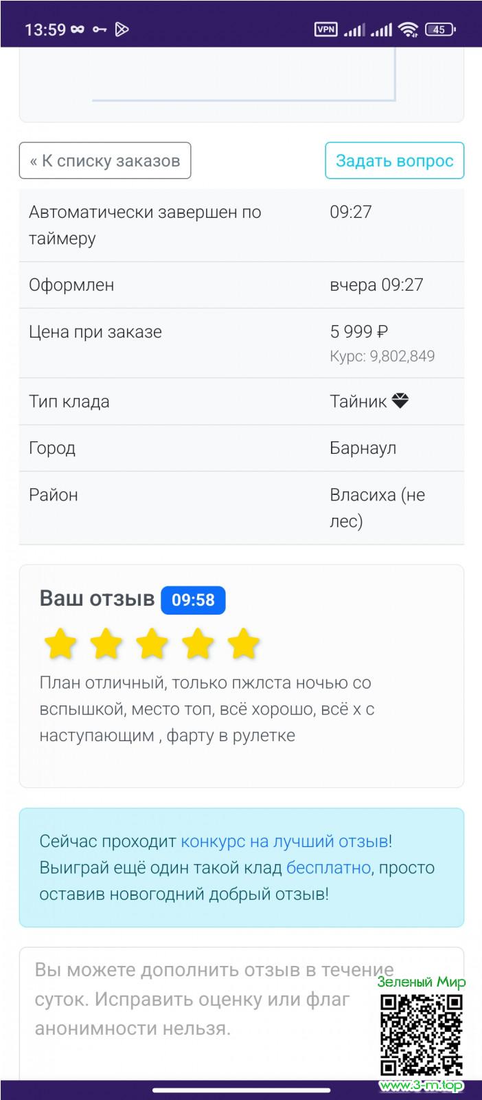Viewport: 482px width, 1100px height.
Task: Click the first yellow rating star
Action: (60, 645)
